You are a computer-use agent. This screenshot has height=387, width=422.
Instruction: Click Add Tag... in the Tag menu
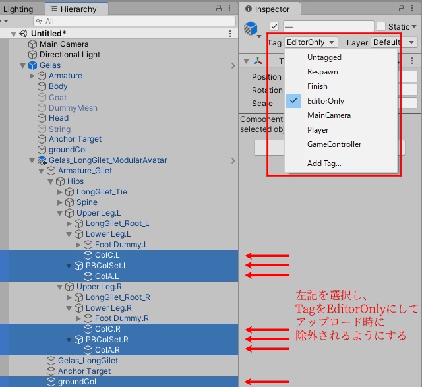341,164
